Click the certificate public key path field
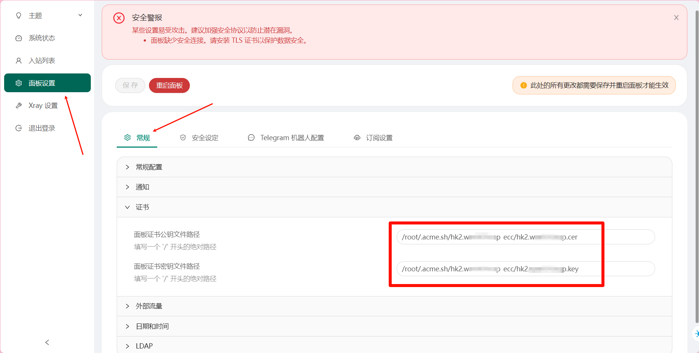Image resolution: width=699 pixels, height=353 pixels. (525, 237)
